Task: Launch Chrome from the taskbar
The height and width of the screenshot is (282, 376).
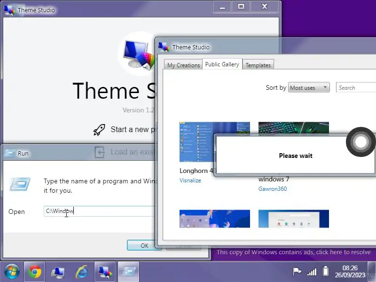Action: pos(34,272)
